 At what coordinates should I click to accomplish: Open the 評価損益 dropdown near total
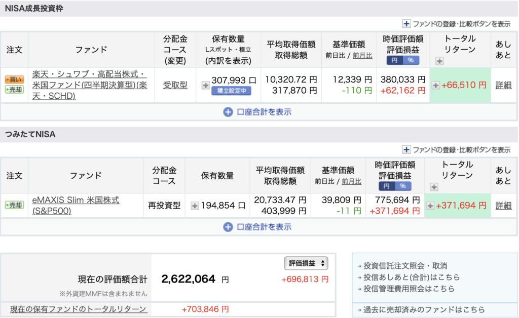click(x=306, y=263)
